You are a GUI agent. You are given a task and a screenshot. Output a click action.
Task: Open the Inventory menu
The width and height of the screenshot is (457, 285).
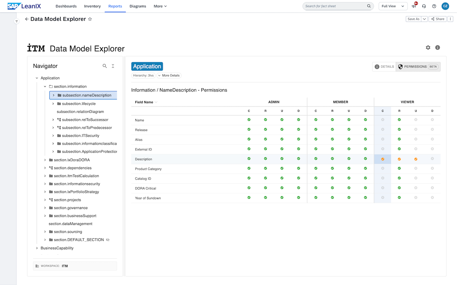92,6
